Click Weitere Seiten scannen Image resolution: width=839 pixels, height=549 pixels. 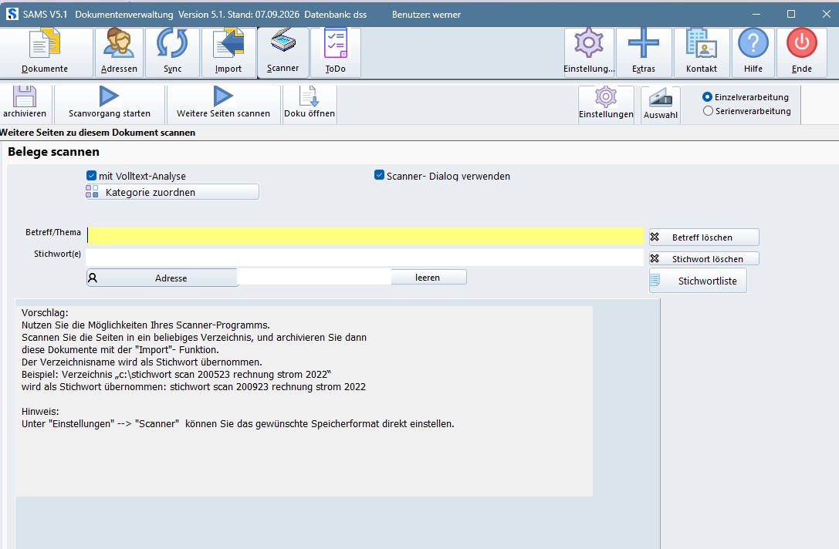[224, 103]
